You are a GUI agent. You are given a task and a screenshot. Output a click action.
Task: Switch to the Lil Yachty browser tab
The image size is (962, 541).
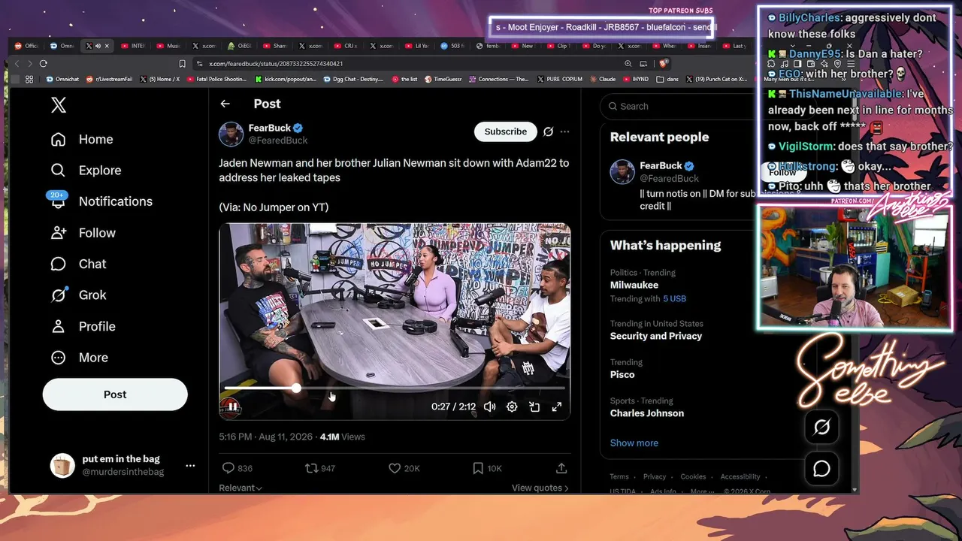pyautogui.click(x=419, y=46)
